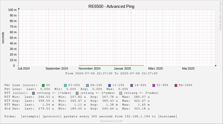
Task: Click the Mai 2025 x-axis label
Action: 188,68
